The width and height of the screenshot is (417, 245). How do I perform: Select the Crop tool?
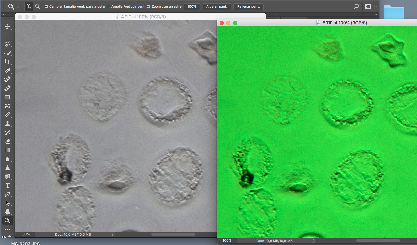[7, 62]
